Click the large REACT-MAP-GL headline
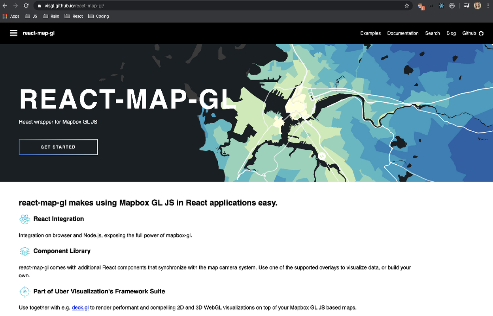This screenshot has height=316, width=493. pos(127,100)
